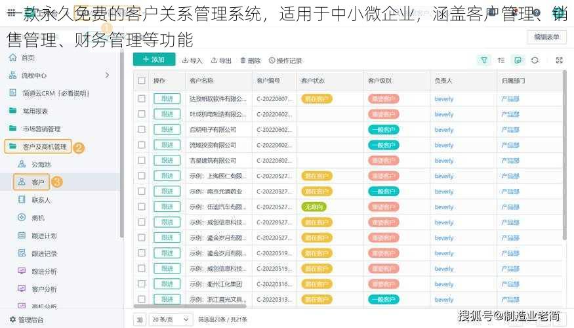574x328 pixels.
Task: Click the 客户级别 column header
Action: pos(380,81)
